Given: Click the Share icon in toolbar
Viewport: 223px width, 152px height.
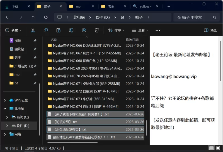Looking at the screenshot, I should coord(84,30).
